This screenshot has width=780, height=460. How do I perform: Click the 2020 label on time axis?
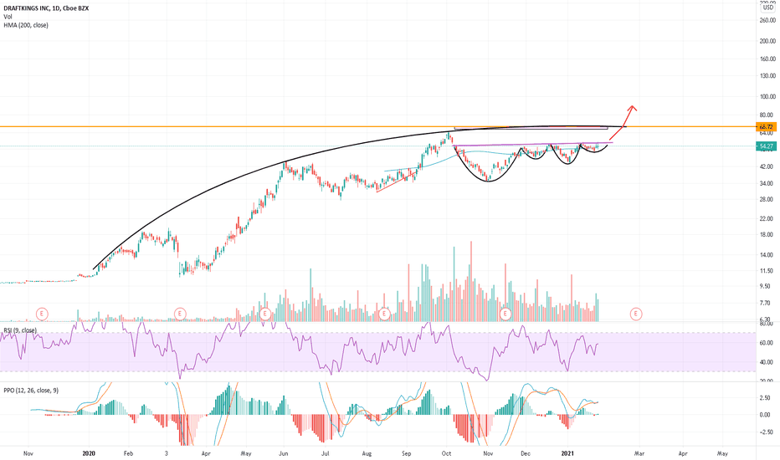[x=89, y=453]
